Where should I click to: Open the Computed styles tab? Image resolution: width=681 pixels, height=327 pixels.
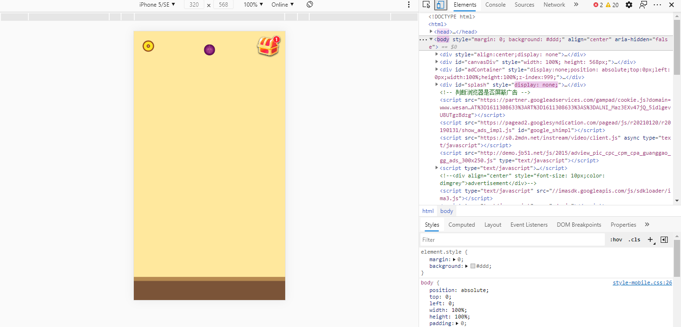click(x=462, y=225)
